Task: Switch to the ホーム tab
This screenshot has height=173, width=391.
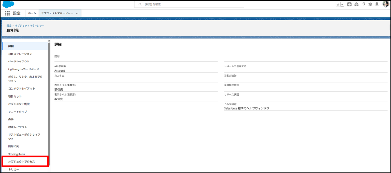Action: (32, 13)
